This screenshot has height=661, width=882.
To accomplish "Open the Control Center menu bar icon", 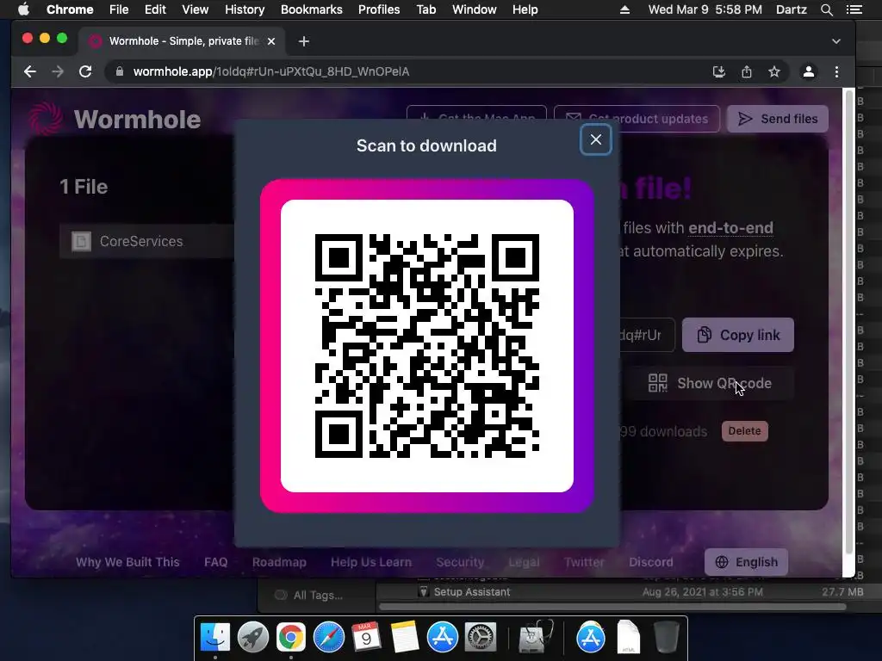I will click(x=854, y=9).
